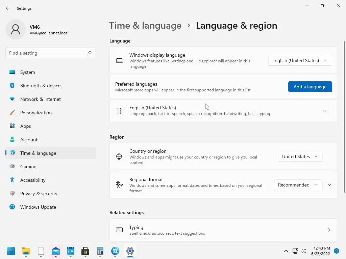The height and width of the screenshot is (259, 346).
Task: Open the Mail app from taskbar
Action: pos(56,251)
